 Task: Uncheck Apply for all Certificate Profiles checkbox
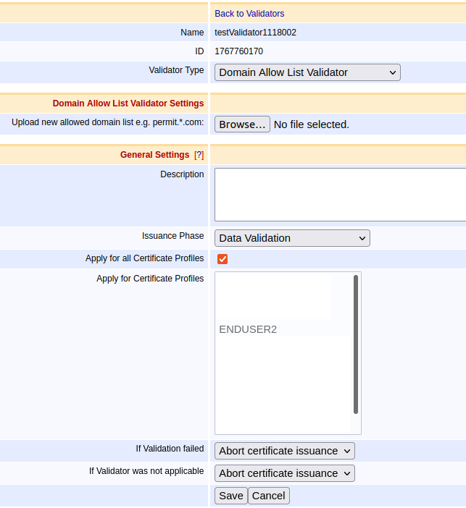(x=222, y=259)
